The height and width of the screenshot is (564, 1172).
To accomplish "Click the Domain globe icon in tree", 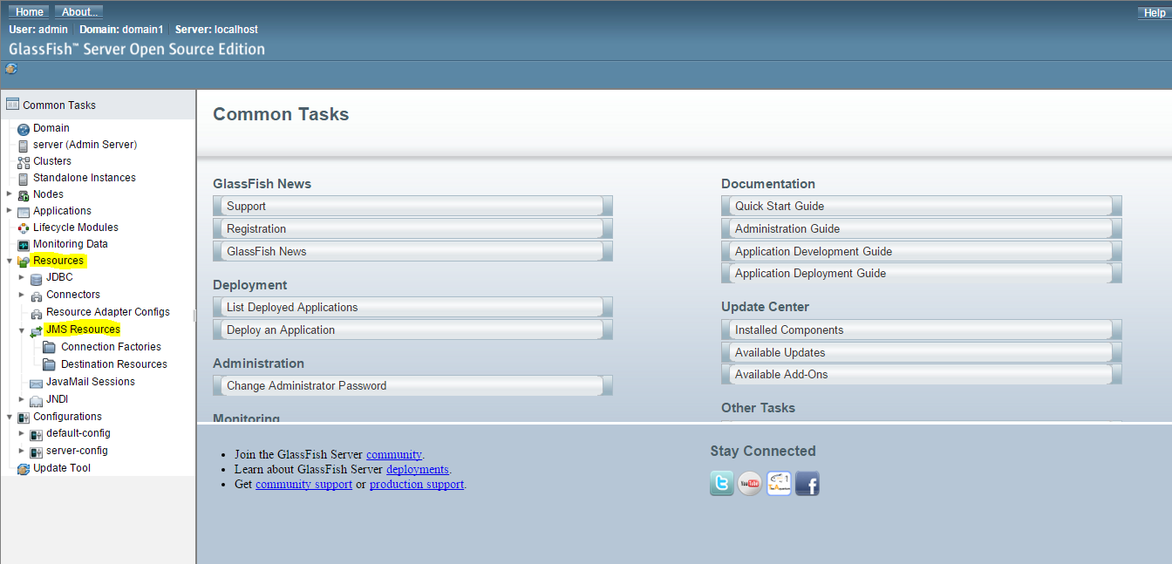I will pos(24,129).
